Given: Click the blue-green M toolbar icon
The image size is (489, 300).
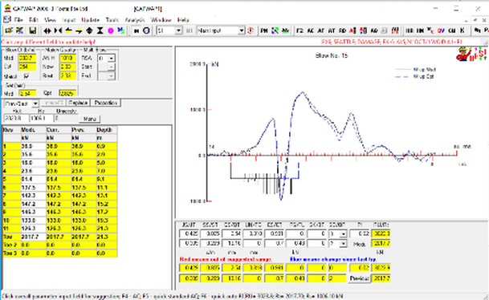Looking at the screenshot, I should pyautogui.click(x=121, y=30).
